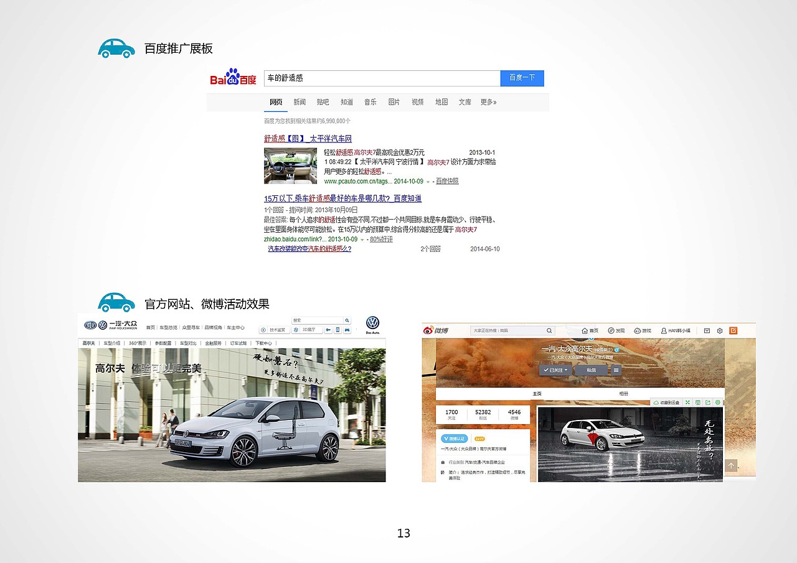Screen dimensions: 797x563
Task: Switch to the 音乐 tab in Baidu
Action: click(x=370, y=102)
